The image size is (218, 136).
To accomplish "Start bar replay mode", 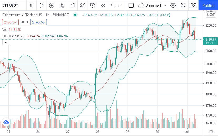I will [x=103, y=5].
